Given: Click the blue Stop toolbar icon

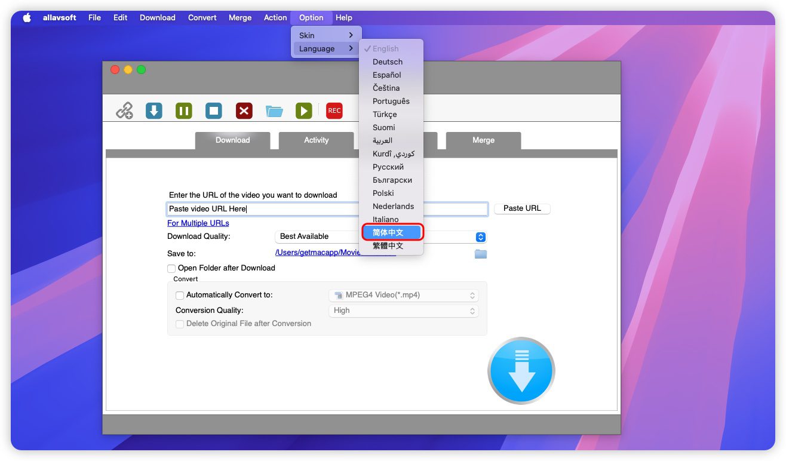Looking at the screenshot, I should (214, 110).
